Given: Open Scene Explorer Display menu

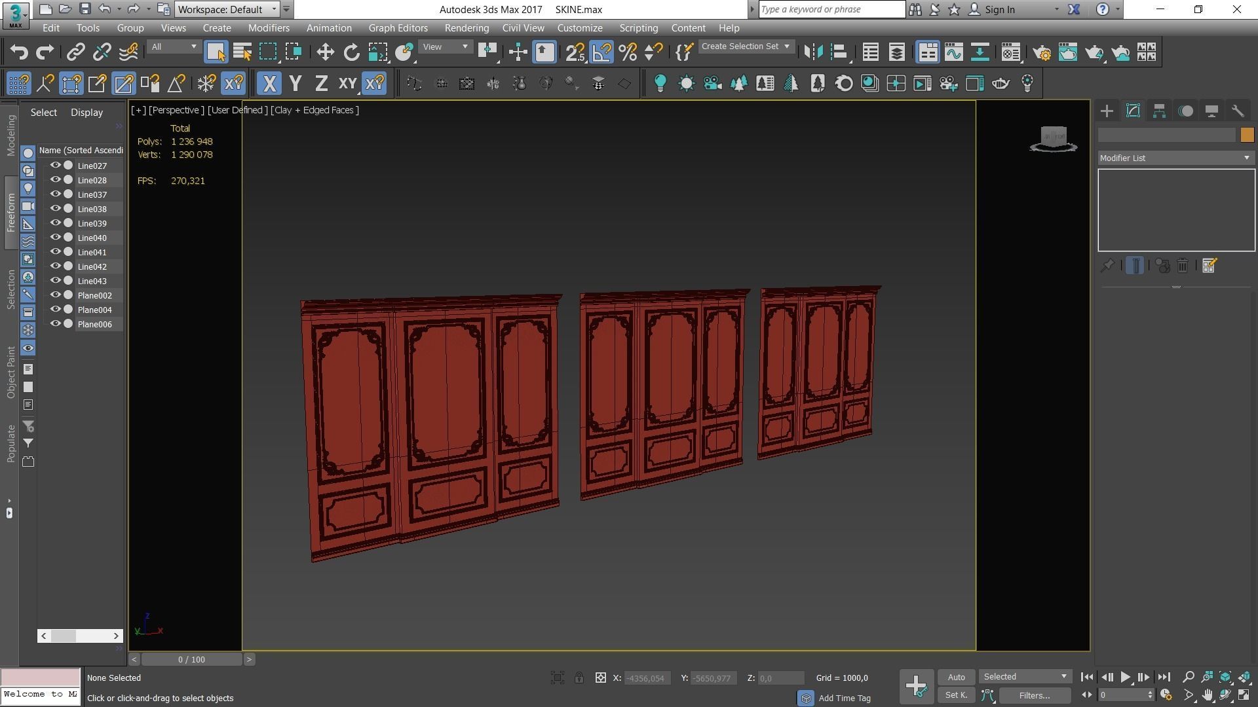Looking at the screenshot, I should coord(86,113).
